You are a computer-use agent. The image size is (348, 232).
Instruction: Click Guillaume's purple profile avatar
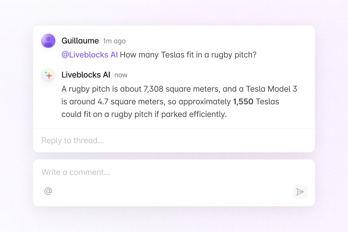(x=48, y=41)
